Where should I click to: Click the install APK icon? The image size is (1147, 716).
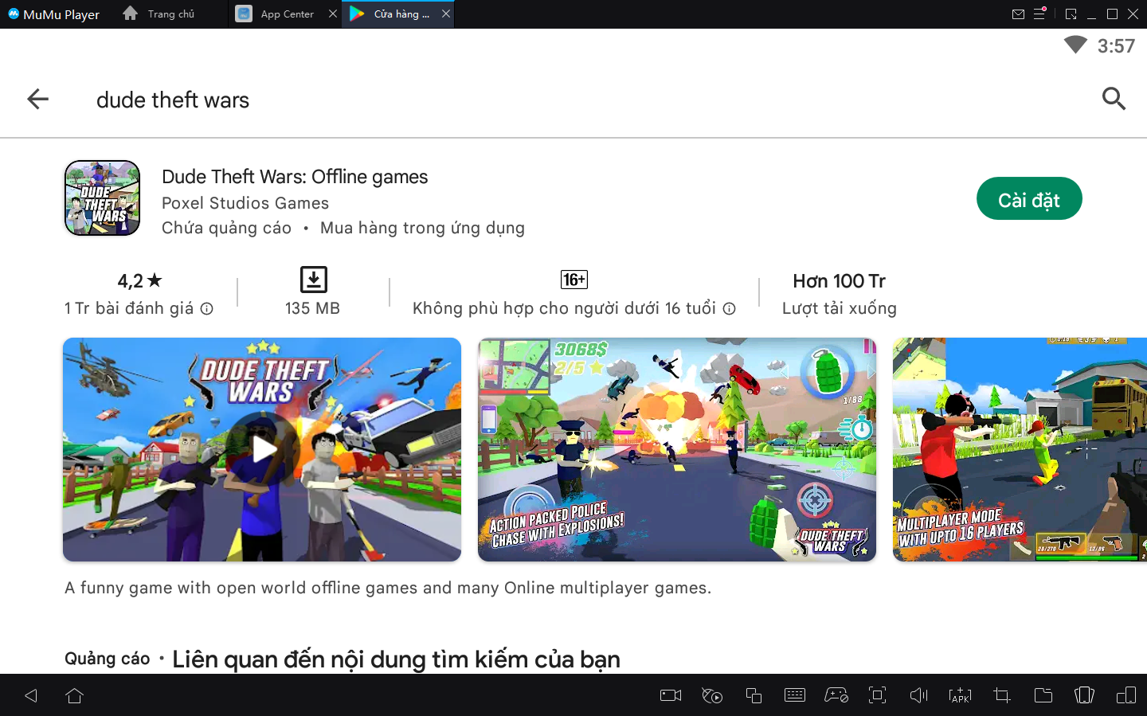point(960,695)
